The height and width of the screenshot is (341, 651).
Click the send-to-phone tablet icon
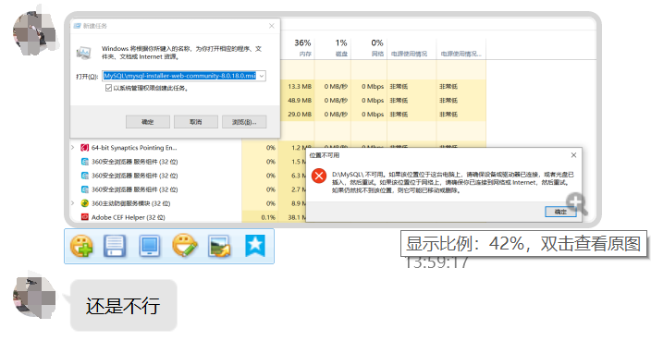[x=150, y=246]
